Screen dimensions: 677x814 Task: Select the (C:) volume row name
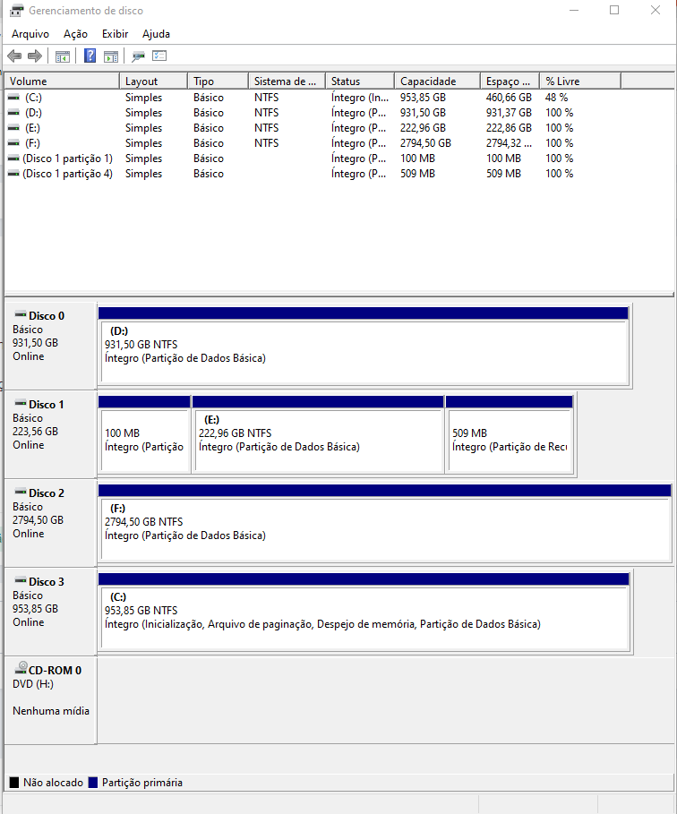33,98
